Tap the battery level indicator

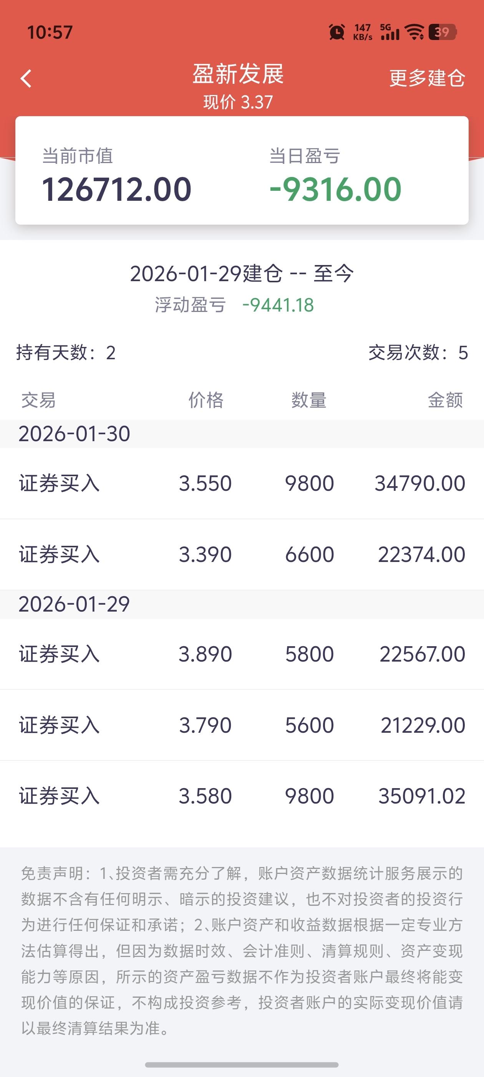click(x=443, y=32)
